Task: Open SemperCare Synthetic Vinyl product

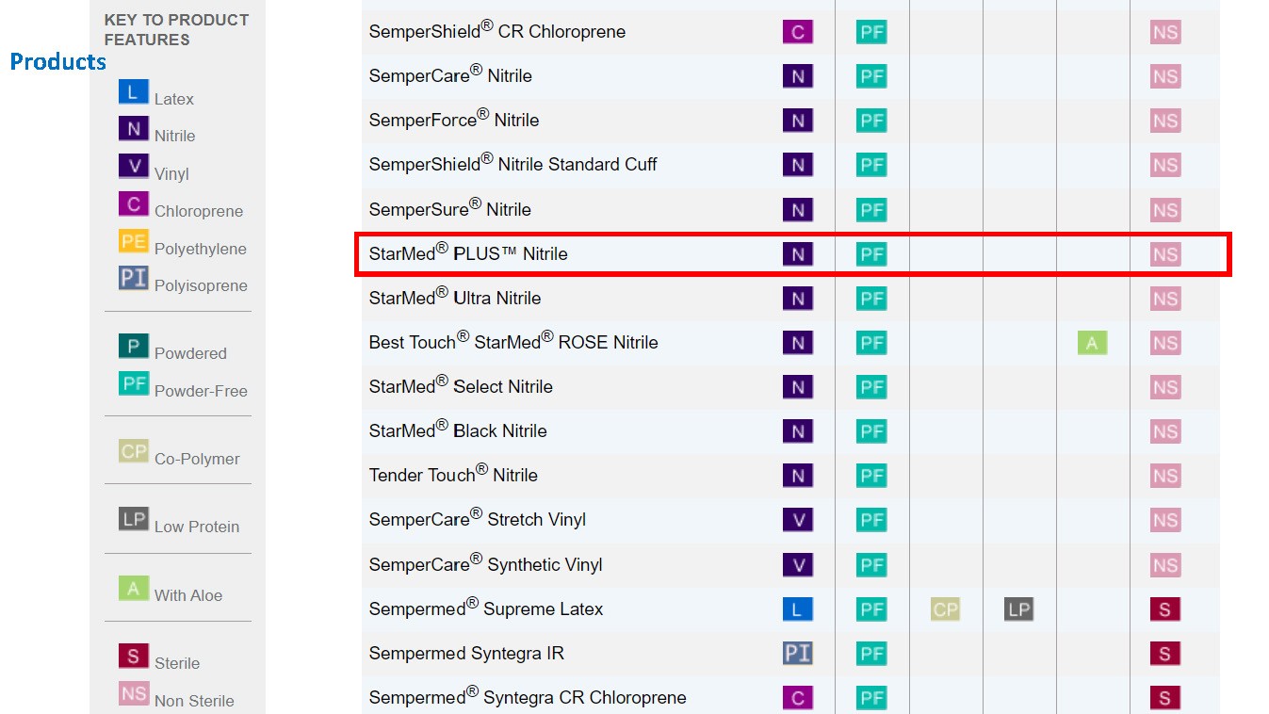Action: click(486, 563)
